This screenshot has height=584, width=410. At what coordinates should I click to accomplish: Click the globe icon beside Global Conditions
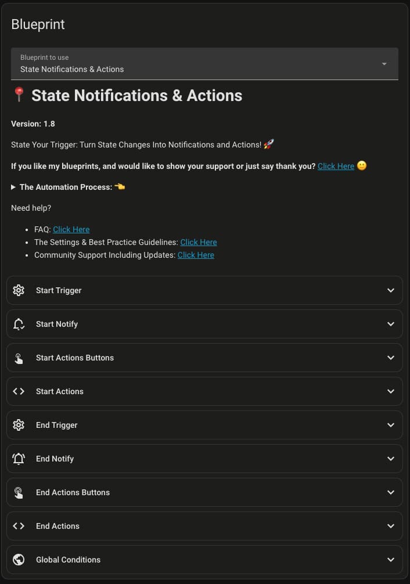(19, 560)
